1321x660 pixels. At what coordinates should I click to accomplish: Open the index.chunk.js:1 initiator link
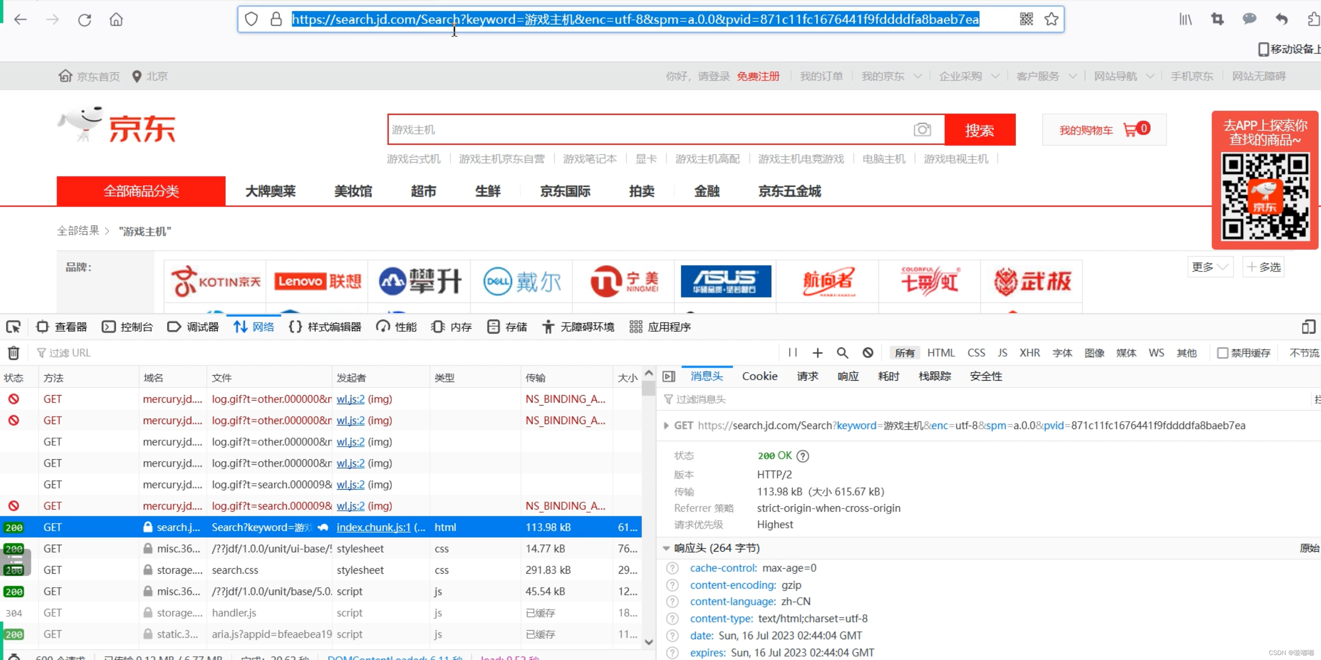click(x=373, y=527)
